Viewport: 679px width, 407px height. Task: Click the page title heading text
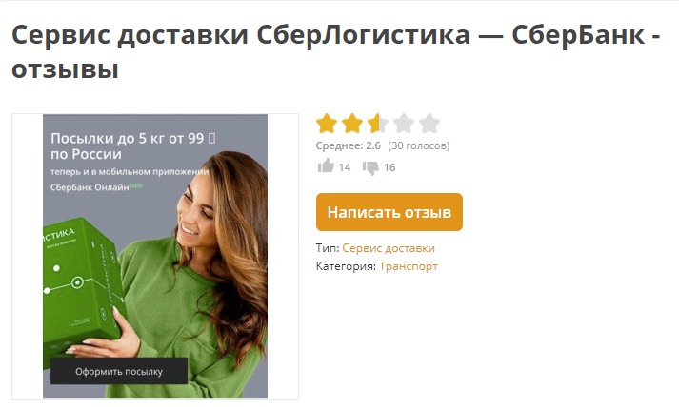click(336, 52)
